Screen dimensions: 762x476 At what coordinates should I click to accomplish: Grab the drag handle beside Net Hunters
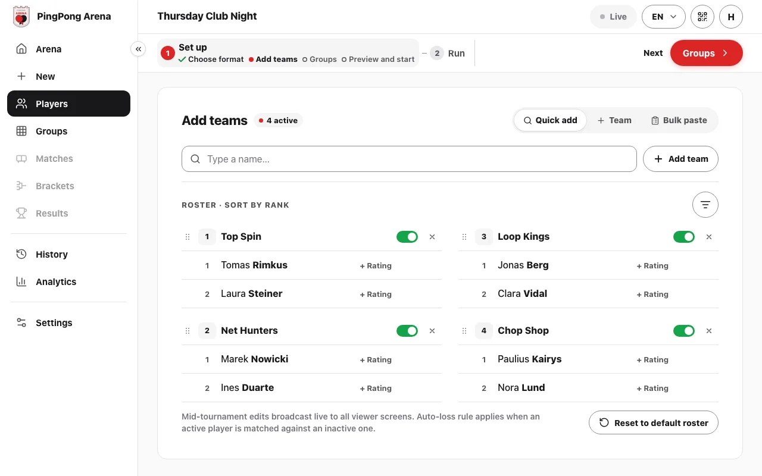coord(188,331)
